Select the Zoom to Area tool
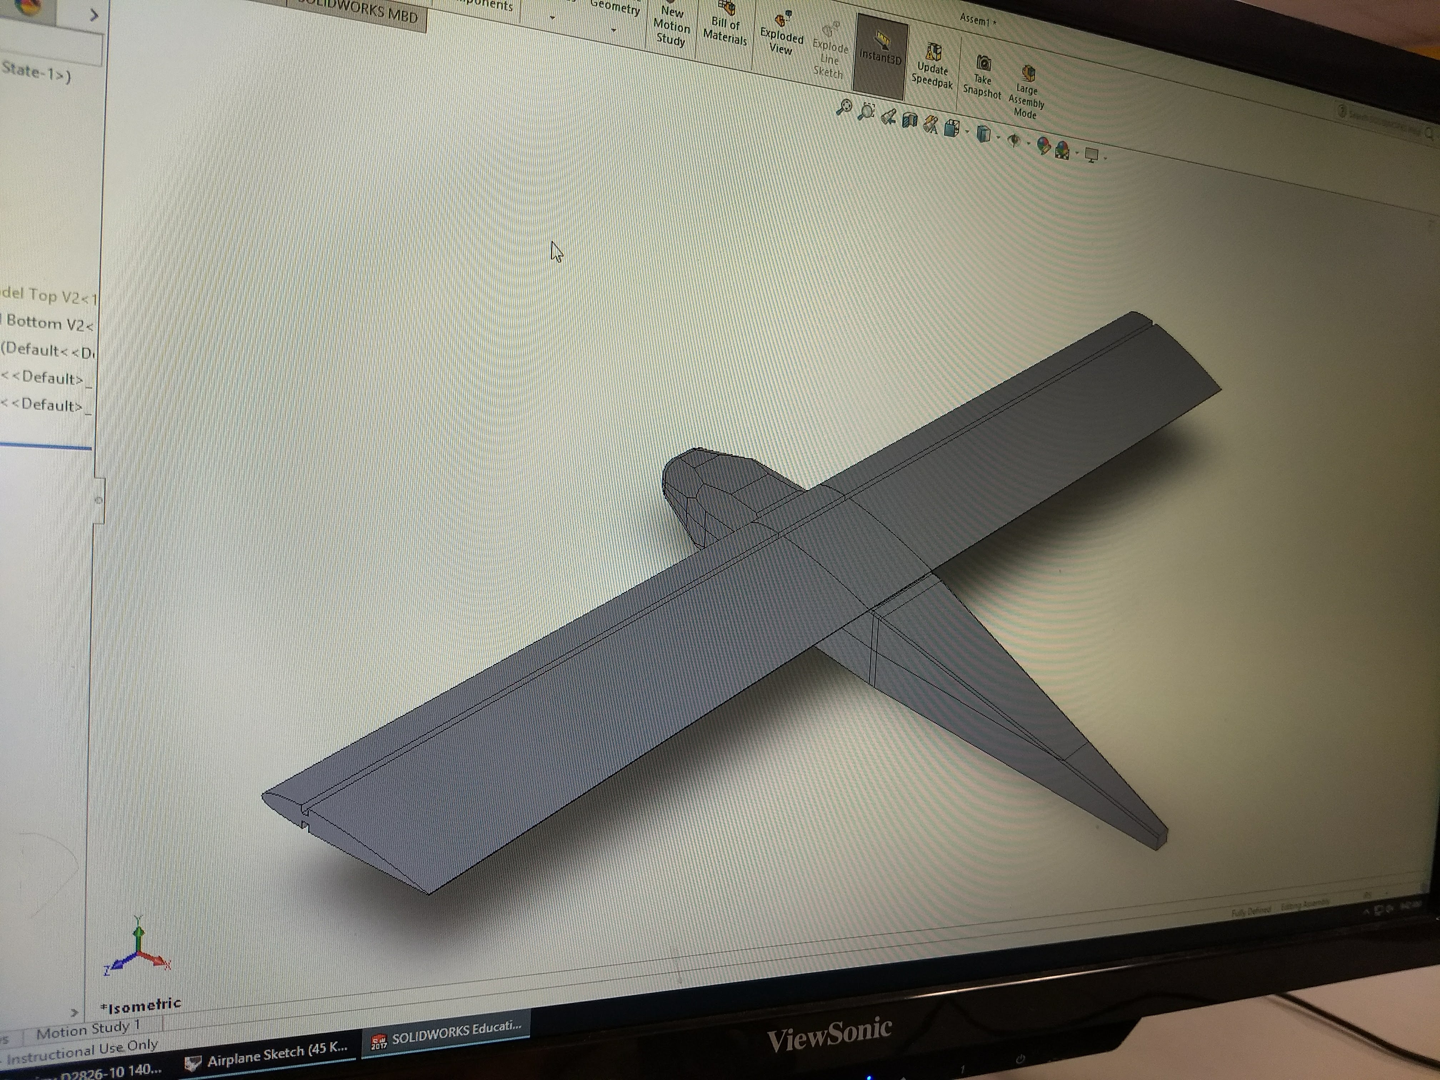The height and width of the screenshot is (1080, 1440). pyautogui.click(x=866, y=111)
